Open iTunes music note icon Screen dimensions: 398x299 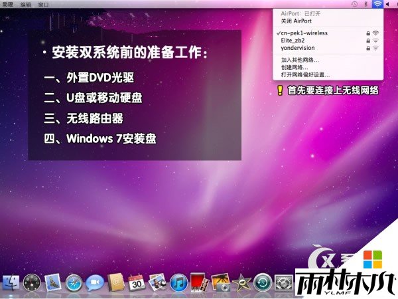[x=178, y=283]
